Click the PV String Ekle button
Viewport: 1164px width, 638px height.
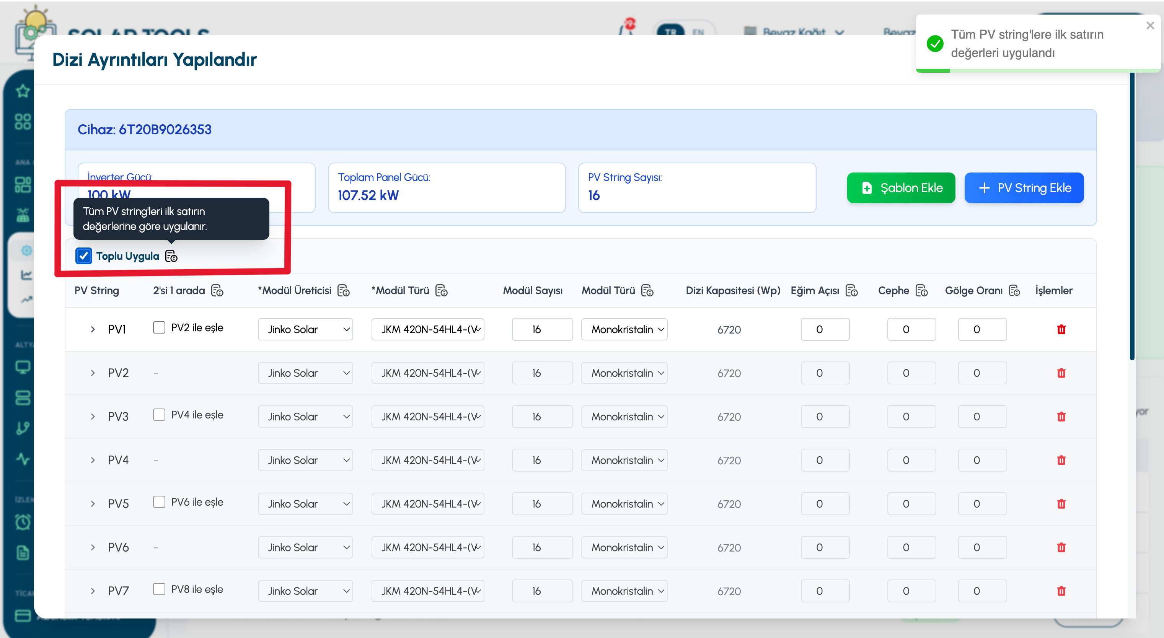coord(1024,188)
